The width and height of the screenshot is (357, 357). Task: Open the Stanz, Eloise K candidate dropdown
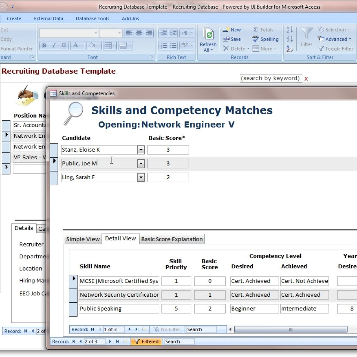click(x=141, y=150)
